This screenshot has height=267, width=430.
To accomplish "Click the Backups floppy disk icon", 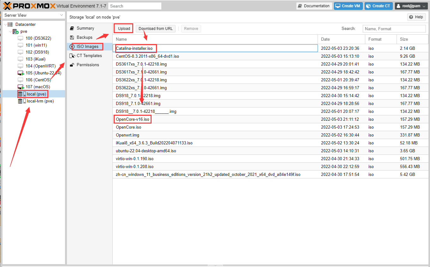I will [x=72, y=37].
